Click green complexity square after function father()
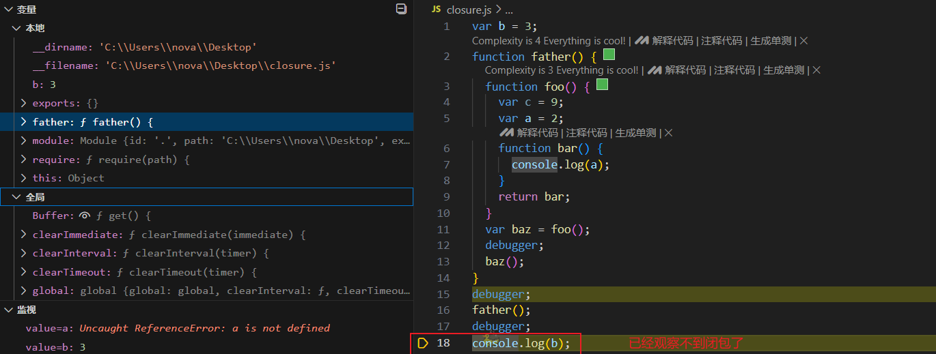 [x=609, y=55]
